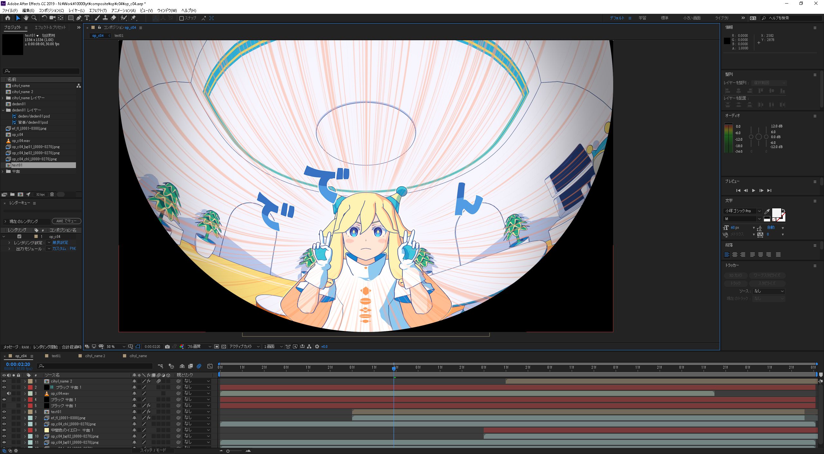The width and height of the screenshot is (824, 454).
Task: Open the エフェクト(T) menu
Action: click(x=98, y=10)
